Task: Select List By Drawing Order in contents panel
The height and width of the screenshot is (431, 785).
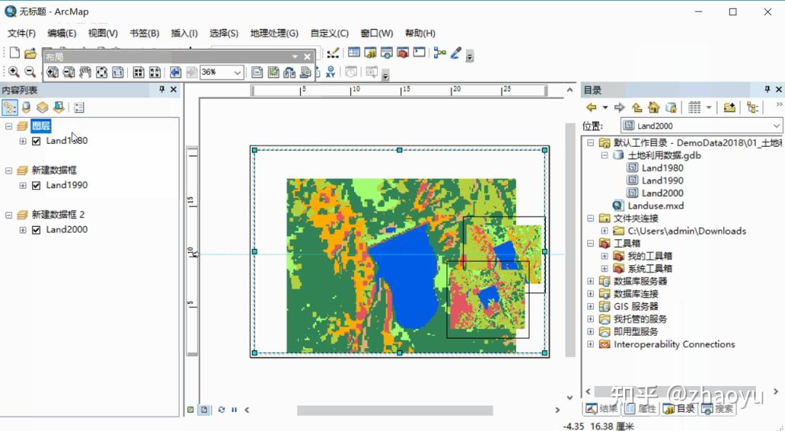Action: pos(9,108)
